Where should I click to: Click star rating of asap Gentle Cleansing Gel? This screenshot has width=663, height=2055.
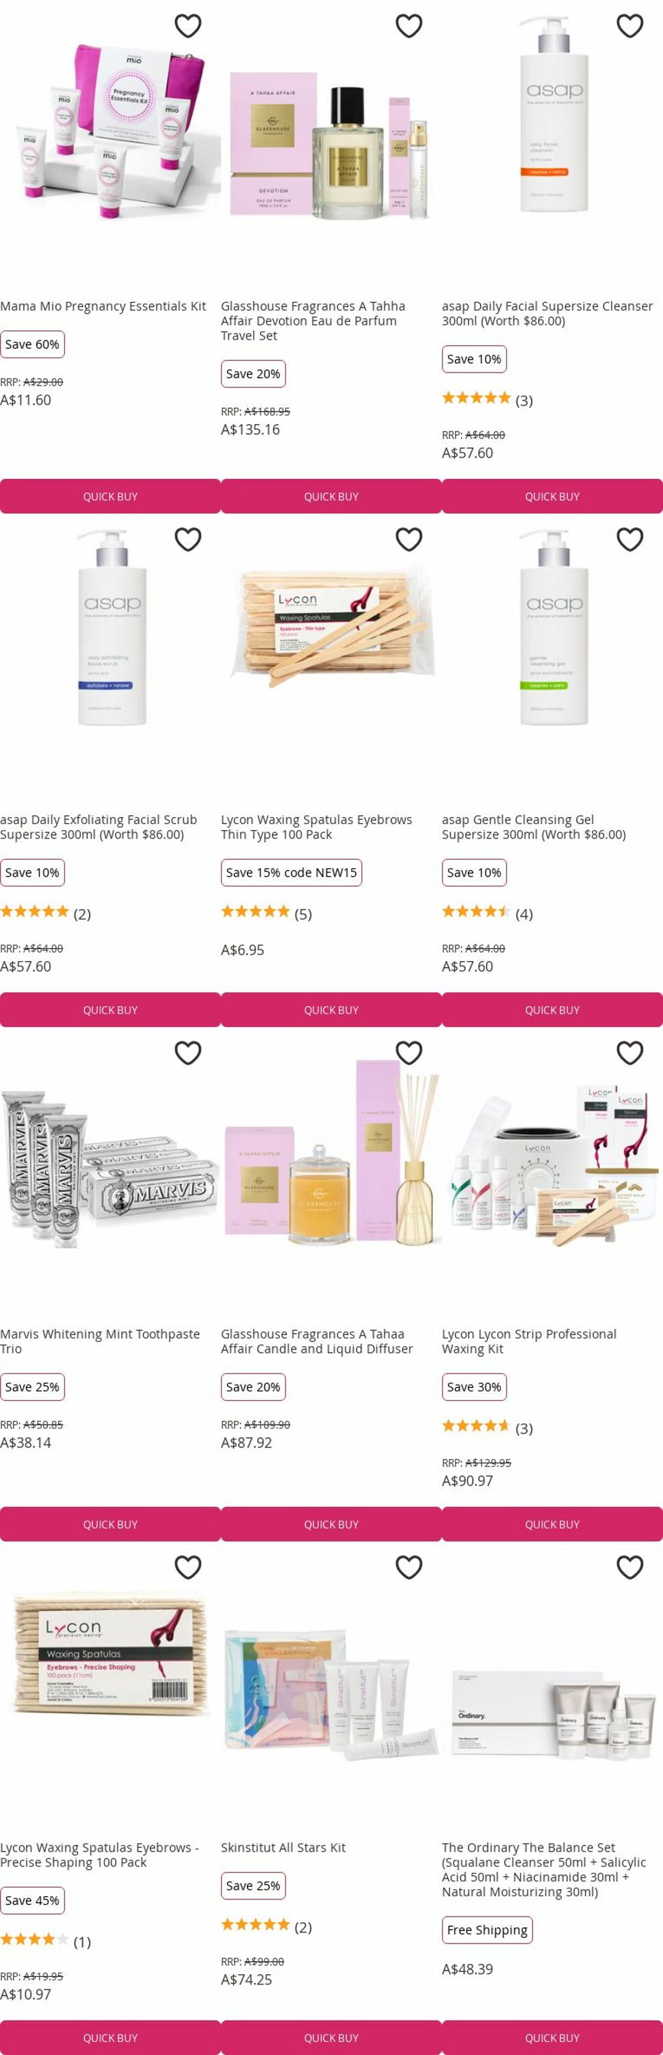coord(476,912)
